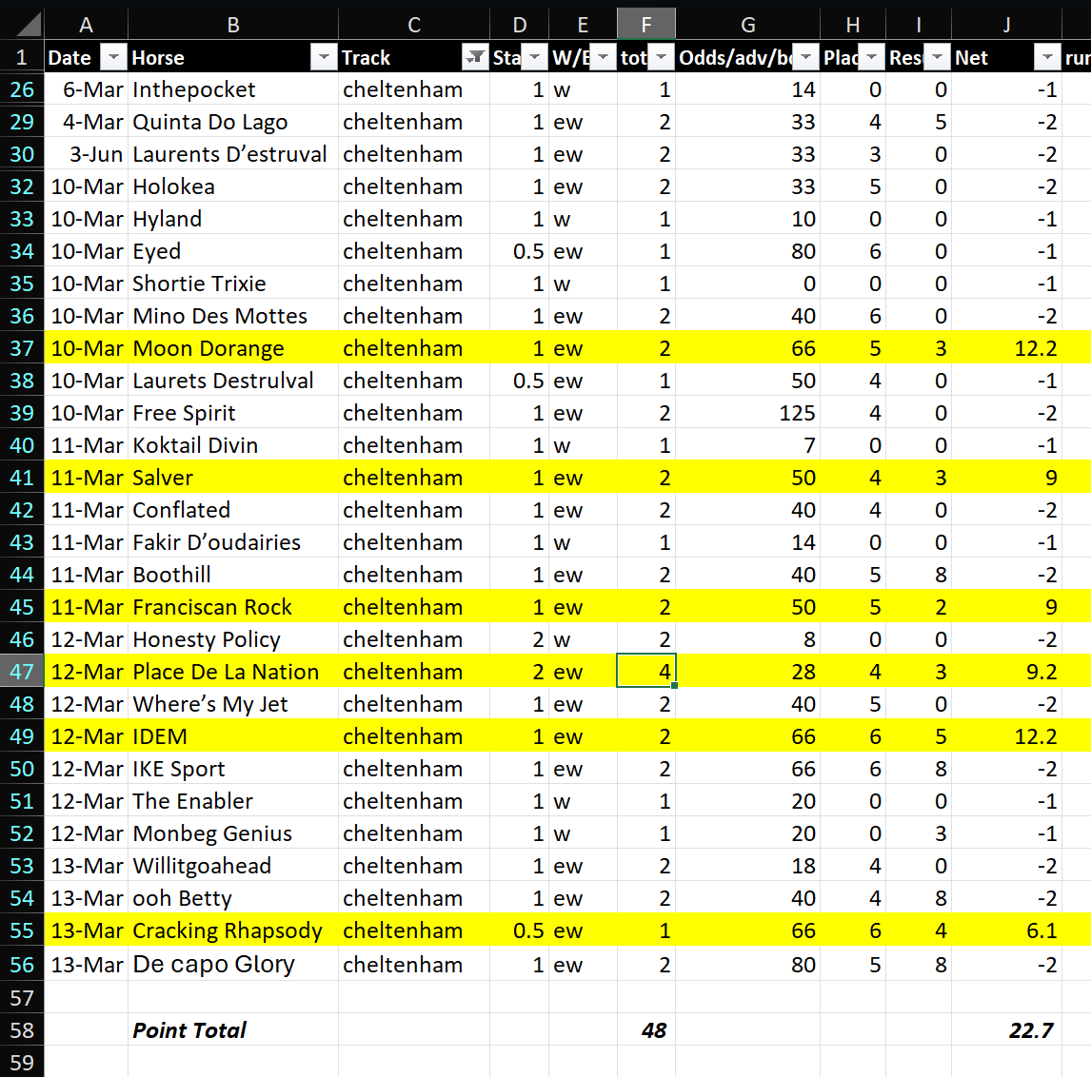Open the Horse column filter dropdown
1091x1077 pixels.
click(x=324, y=57)
